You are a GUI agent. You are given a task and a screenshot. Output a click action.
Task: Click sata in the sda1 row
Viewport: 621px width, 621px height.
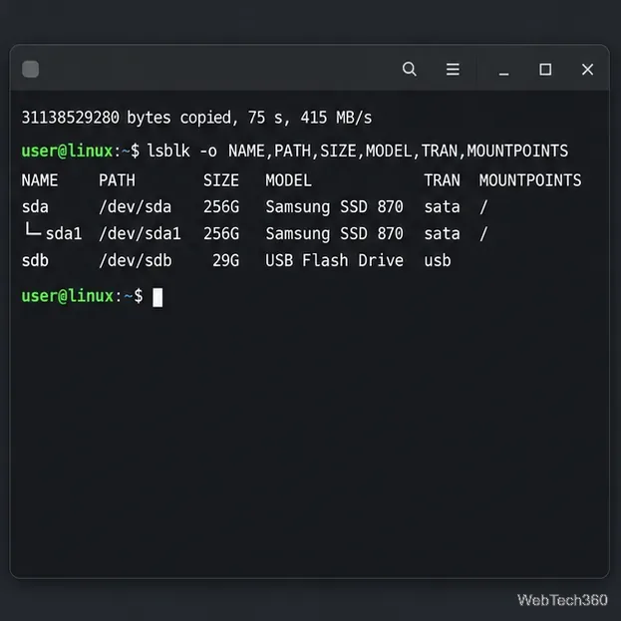click(x=442, y=233)
